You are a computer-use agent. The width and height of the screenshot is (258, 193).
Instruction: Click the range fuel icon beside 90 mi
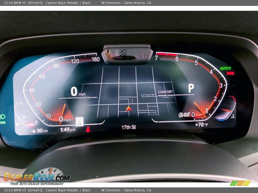point(33,131)
